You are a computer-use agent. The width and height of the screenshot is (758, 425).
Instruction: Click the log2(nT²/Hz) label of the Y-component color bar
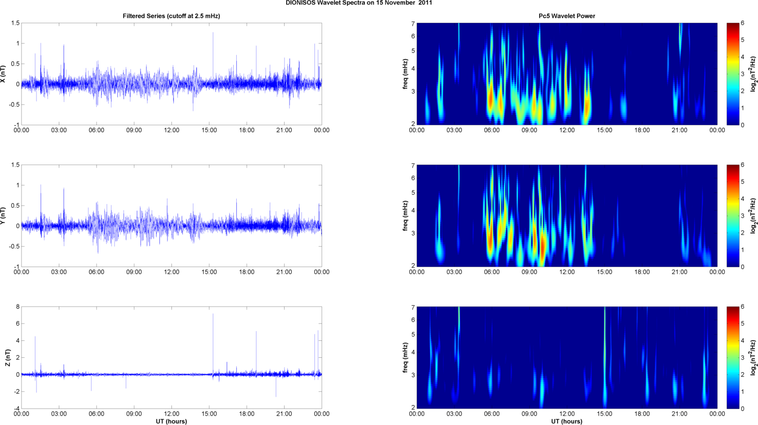click(x=754, y=216)
